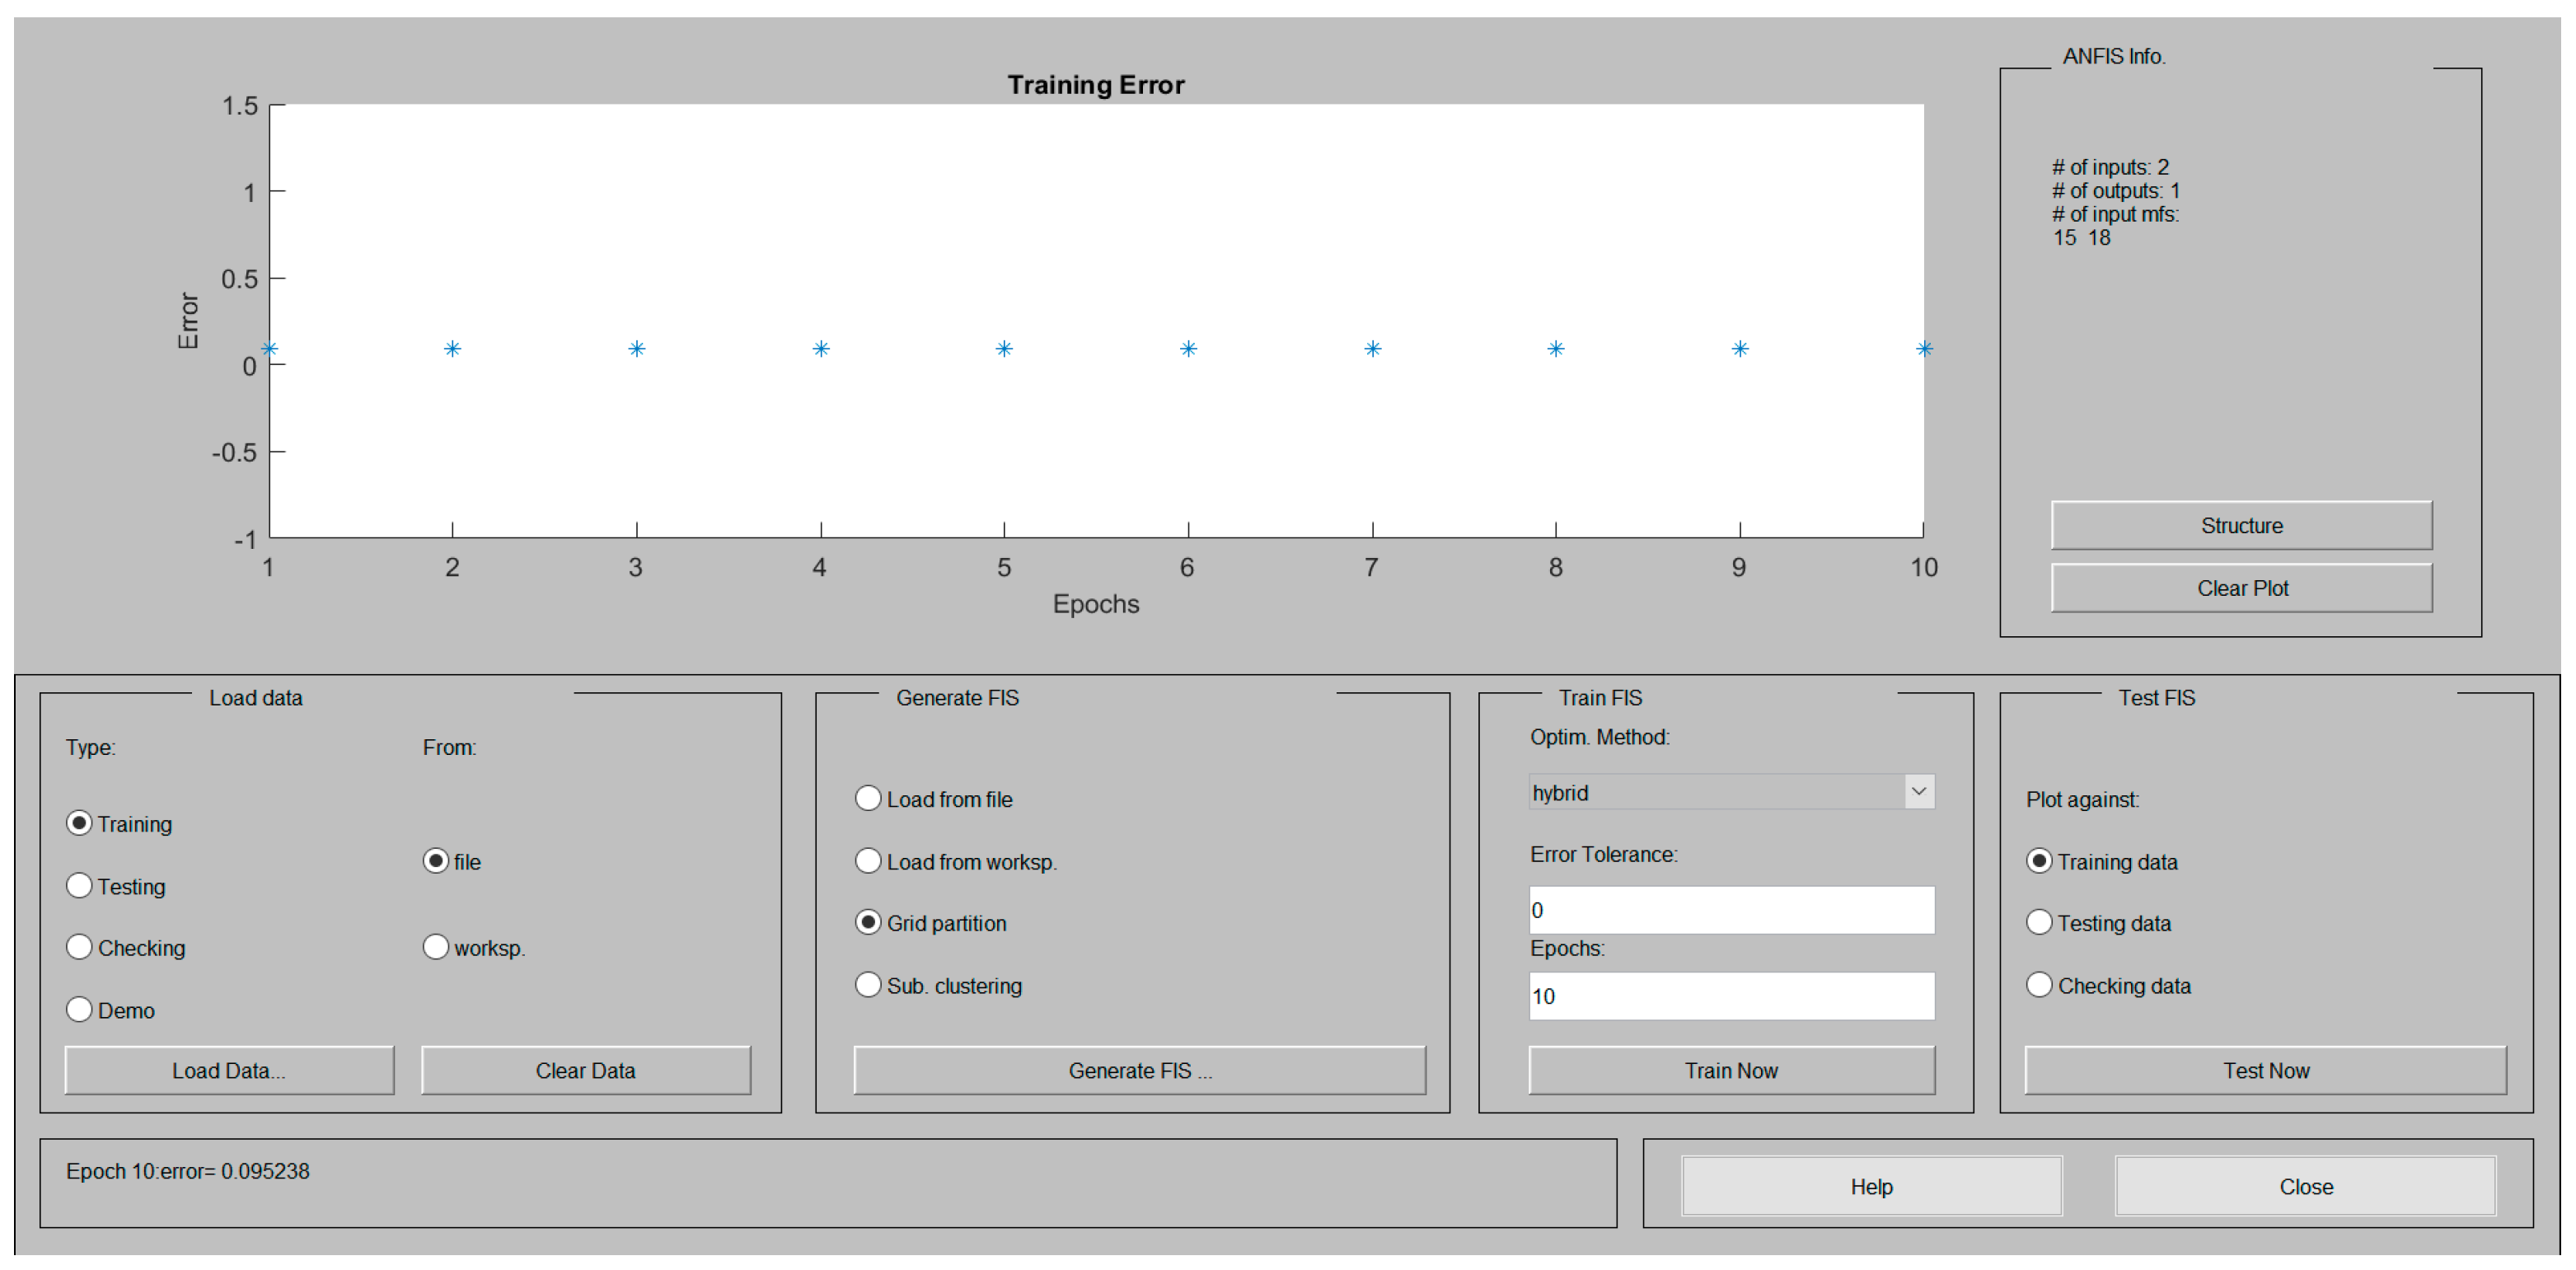Select the Demo data type option
This screenshot has height=1270, width=2576.
[79, 1009]
